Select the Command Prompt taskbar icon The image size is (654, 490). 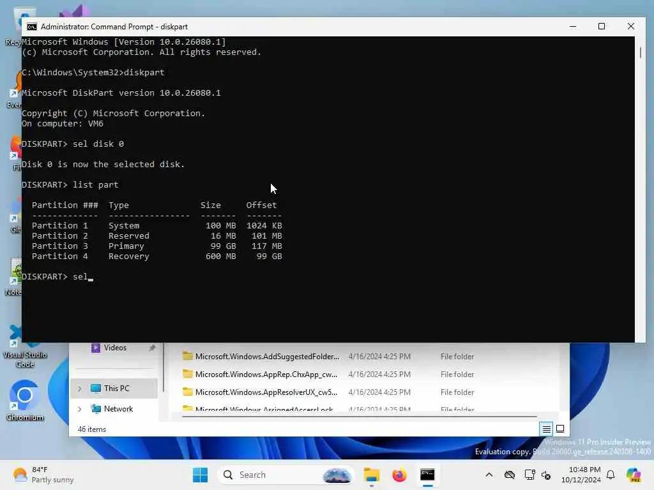[x=427, y=475]
